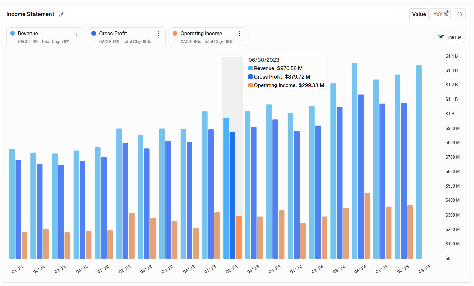The height and width of the screenshot is (286, 474).
Task: Switch the chart to Value mode
Action: point(419,14)
